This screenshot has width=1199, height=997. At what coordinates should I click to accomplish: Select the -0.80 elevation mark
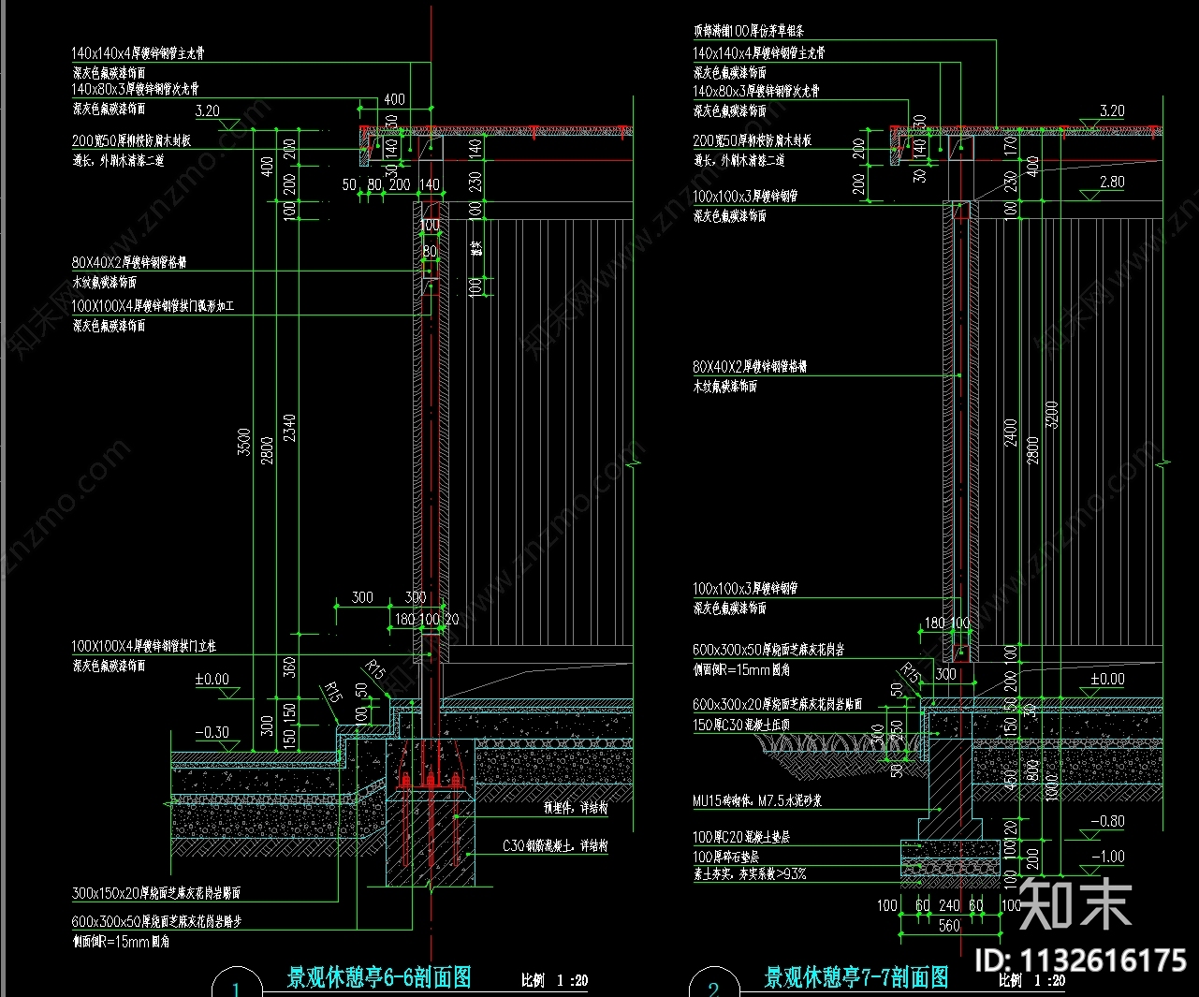click(1107, 821)
